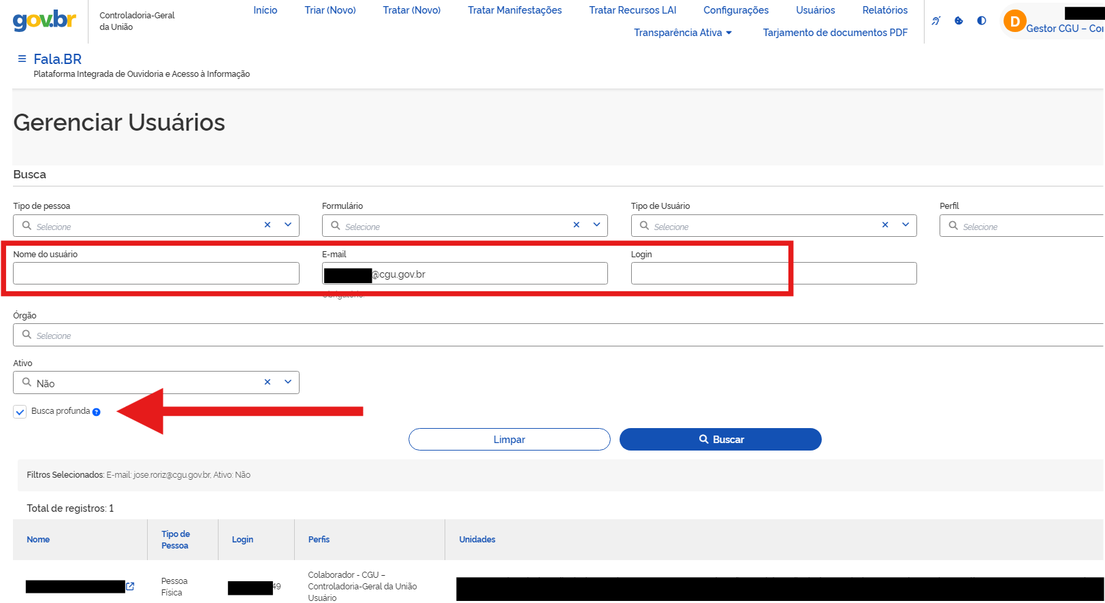Open the Transparência Ativa menu
The width and height of the screenshot is (1105, 603).
coord(682,33)
